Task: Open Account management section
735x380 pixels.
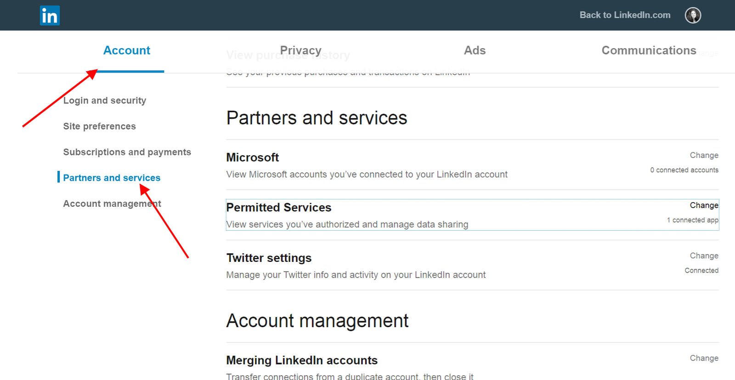Action: point(112,203)
